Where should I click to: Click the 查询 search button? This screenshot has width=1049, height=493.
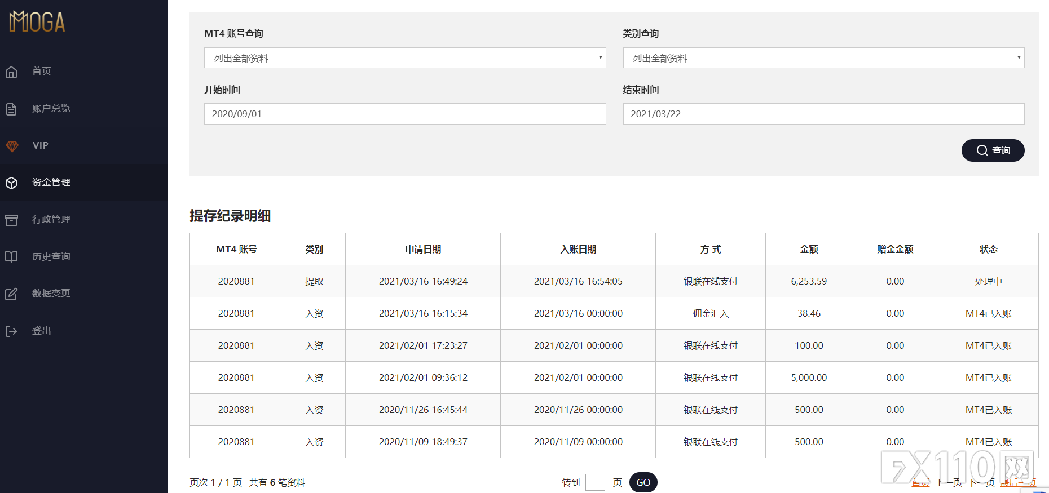click(993, 150)
